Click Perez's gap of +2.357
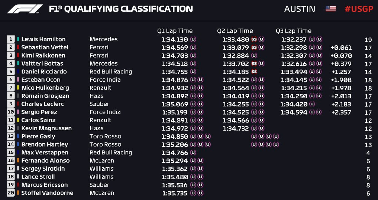 point(341,112)
